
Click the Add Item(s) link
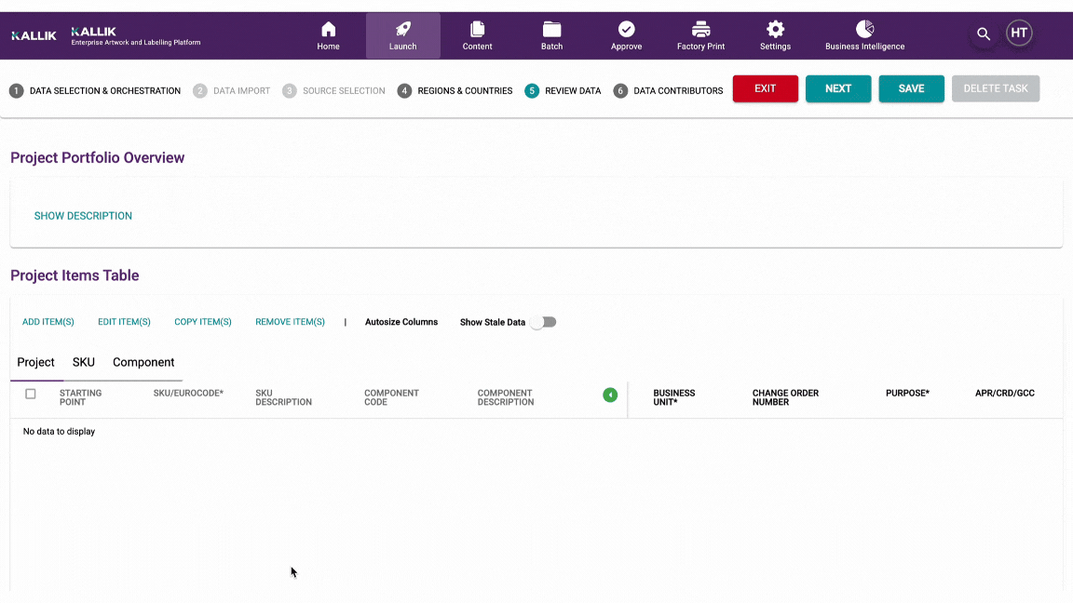pyautogui.click(x=48, y=322)
